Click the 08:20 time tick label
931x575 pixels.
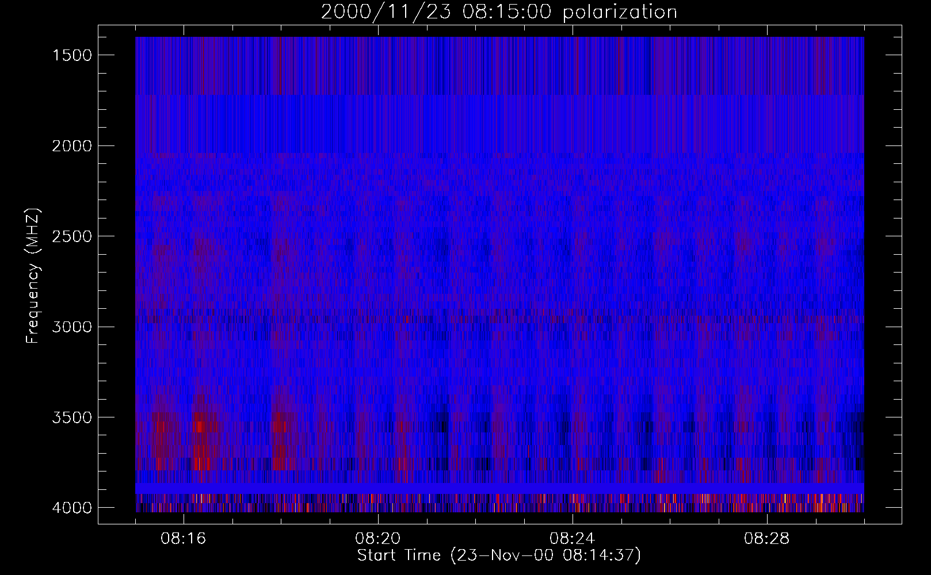378,539
